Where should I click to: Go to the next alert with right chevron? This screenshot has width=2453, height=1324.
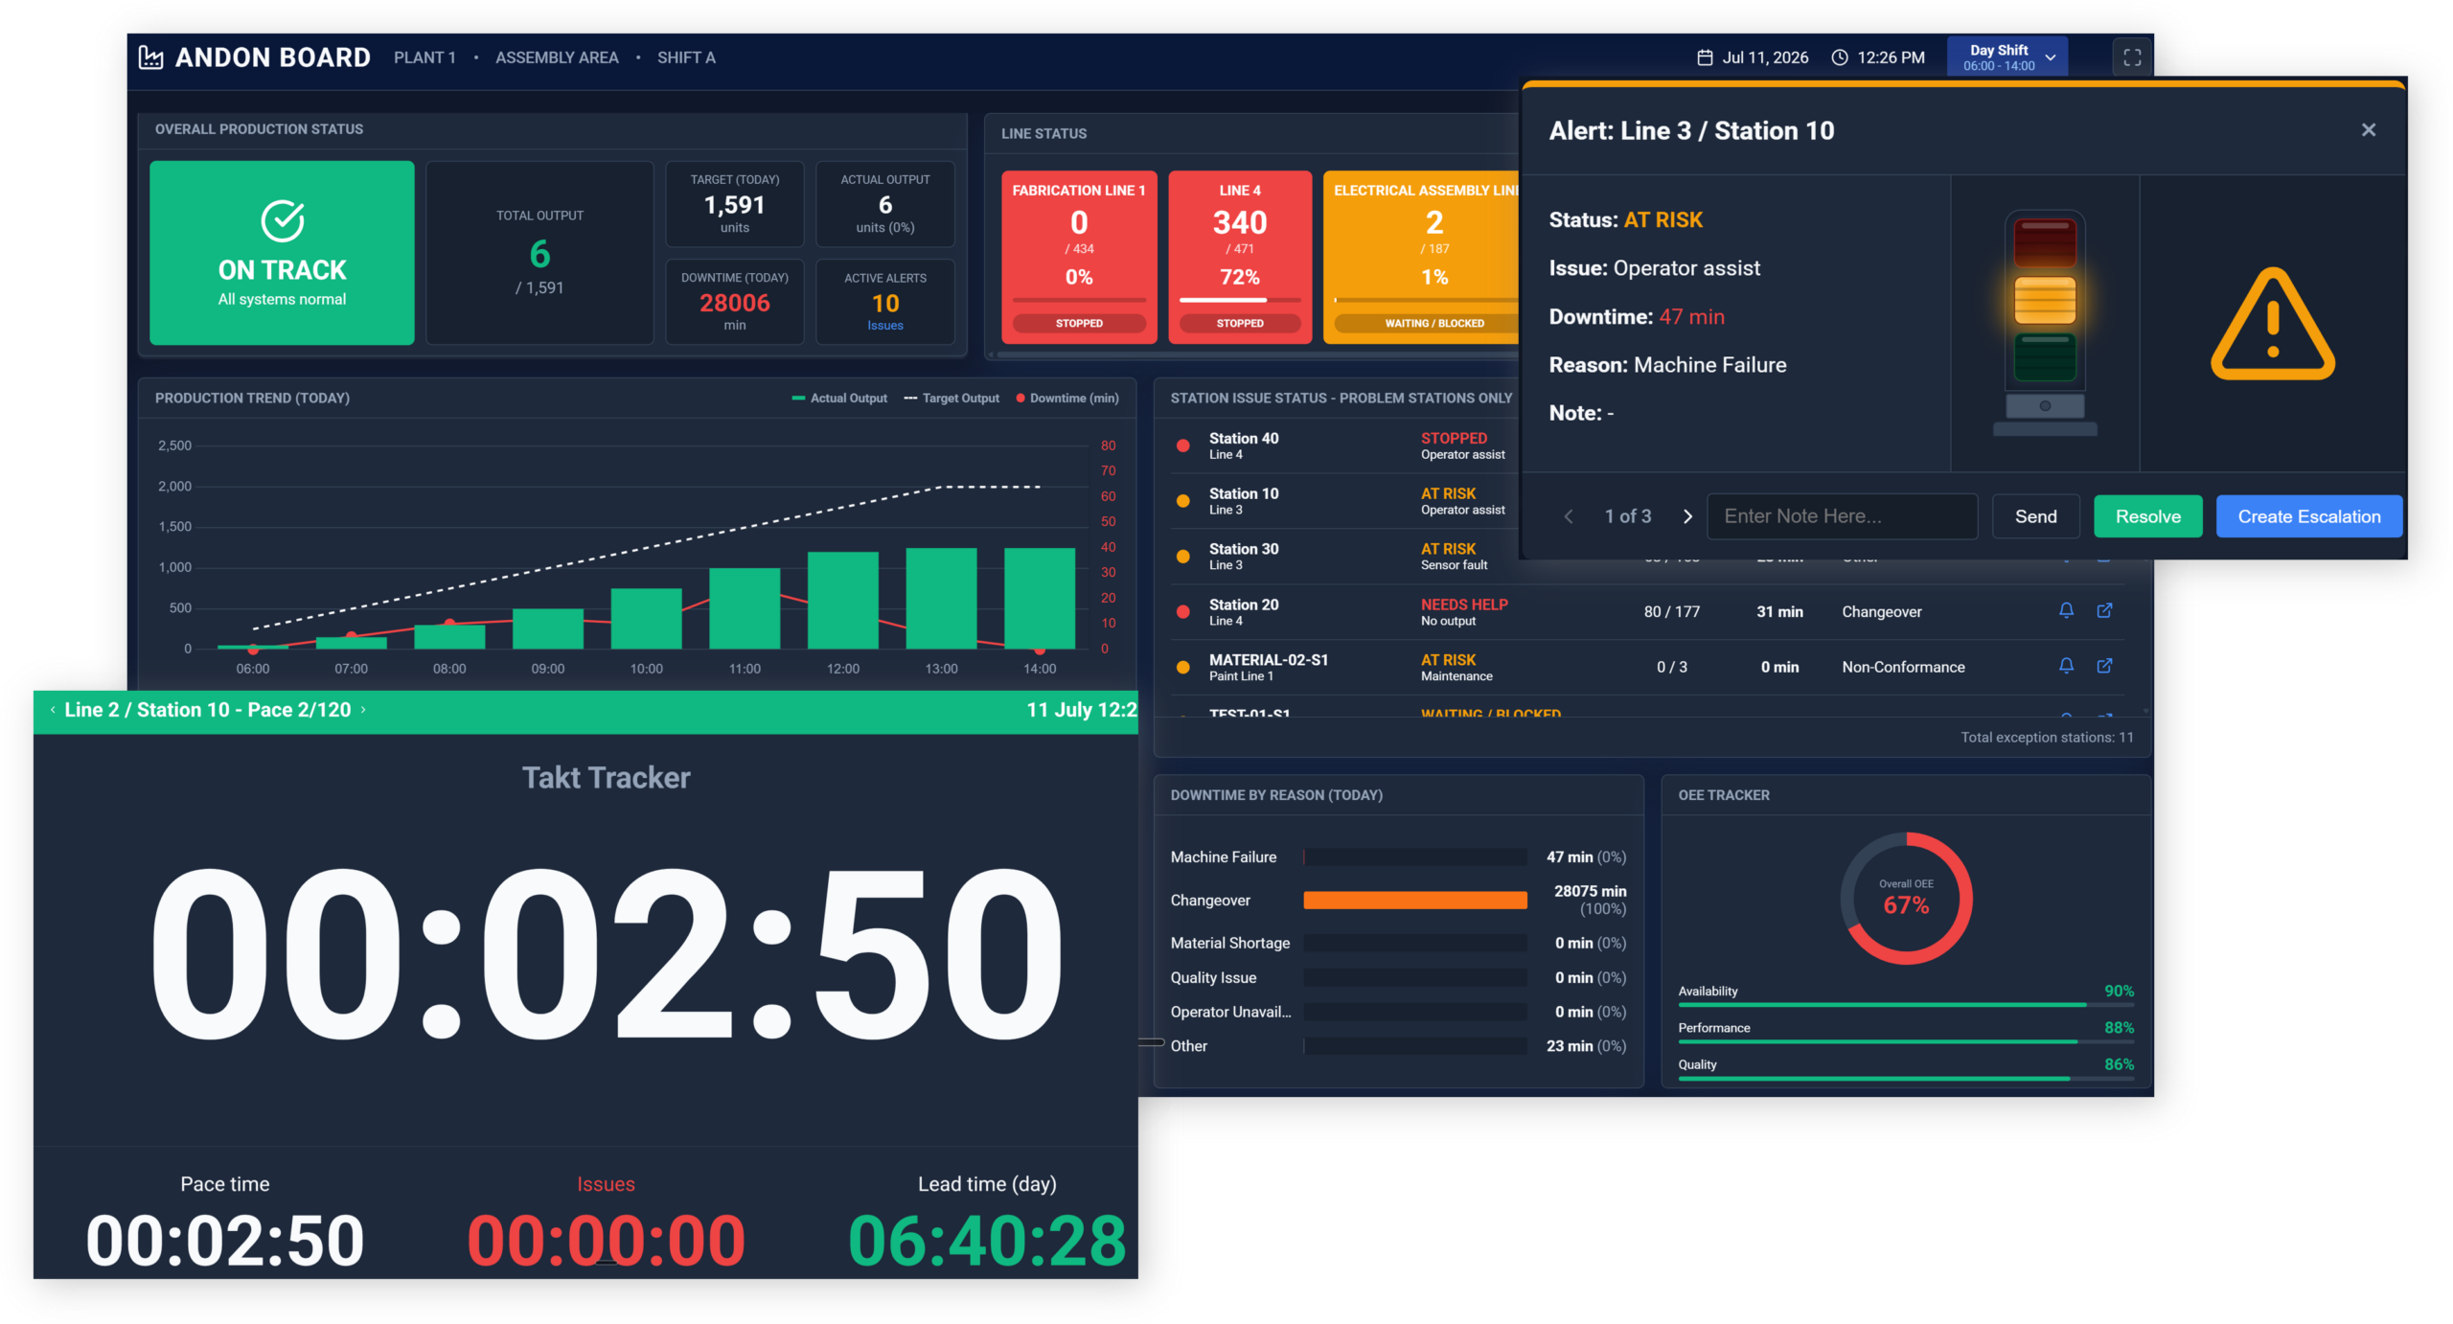coord(1687,516)
